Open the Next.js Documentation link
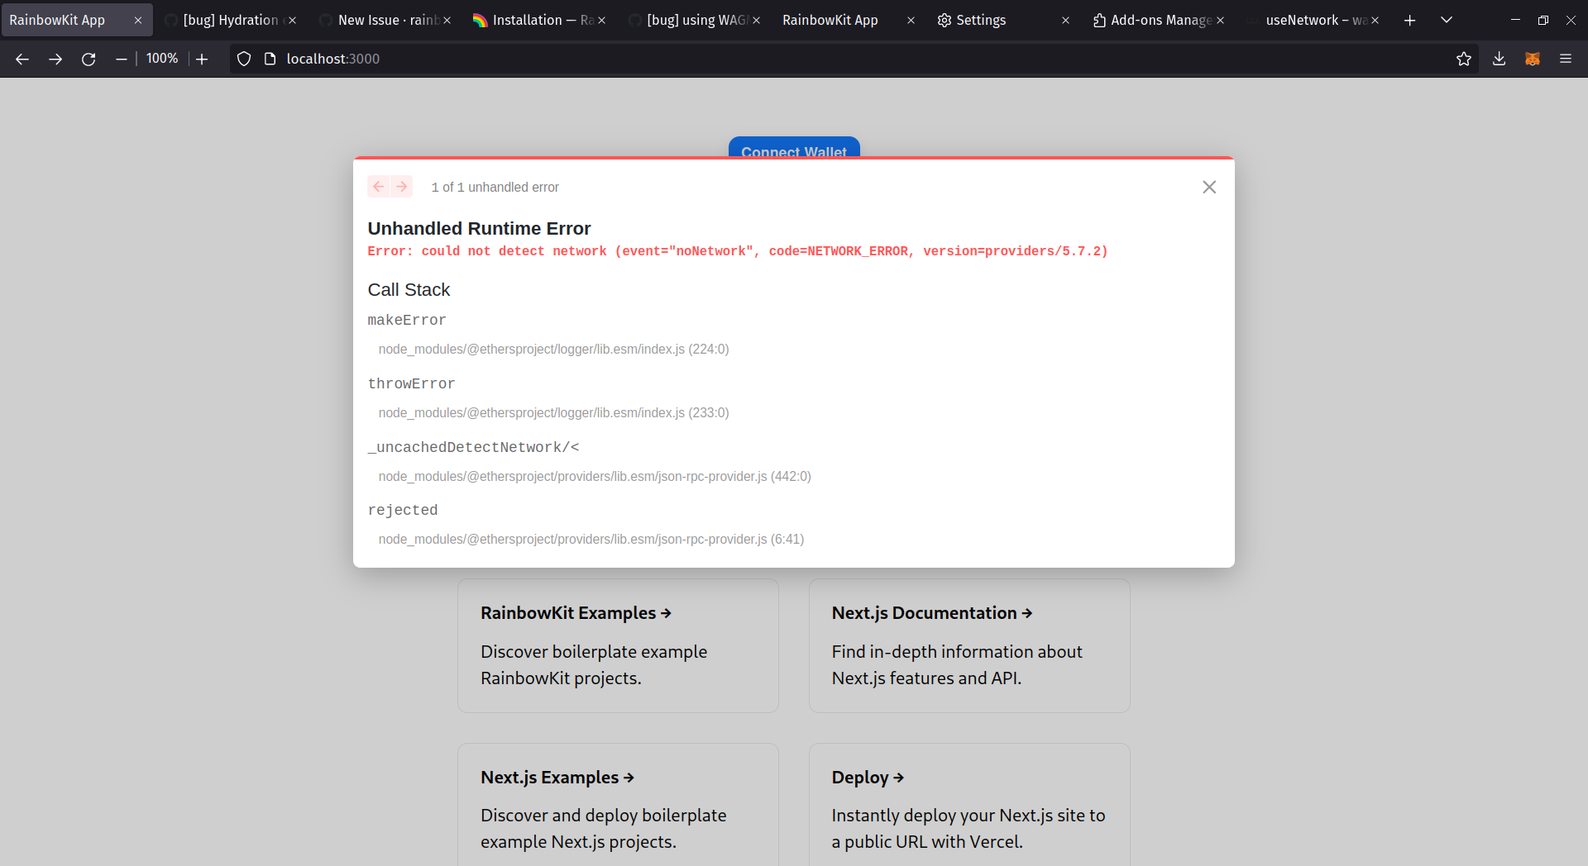This screenshot has width=1588, height=866. [x=931, y=612]
